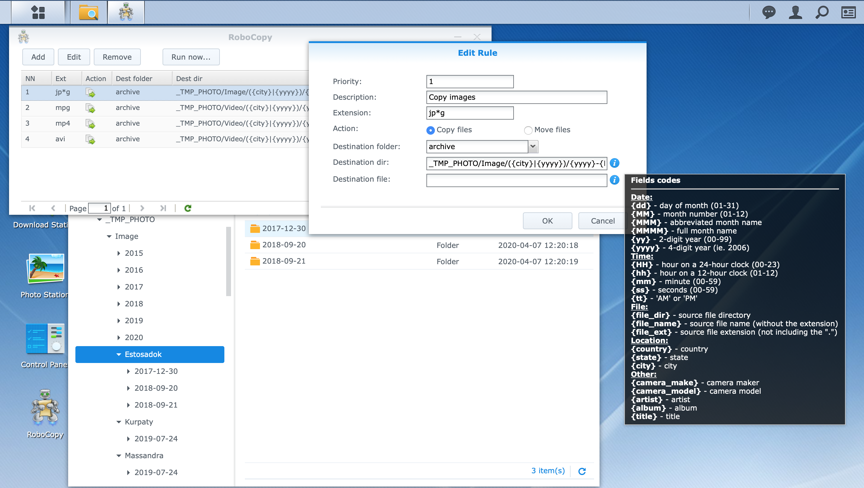Click the folder tree vertical scrollbar

point(229,261)
